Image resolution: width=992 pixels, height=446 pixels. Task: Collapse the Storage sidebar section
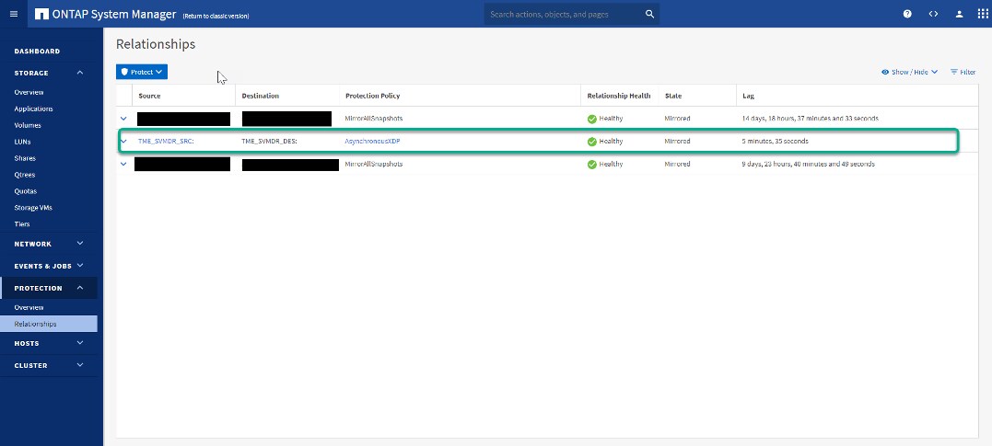point(80,73)
